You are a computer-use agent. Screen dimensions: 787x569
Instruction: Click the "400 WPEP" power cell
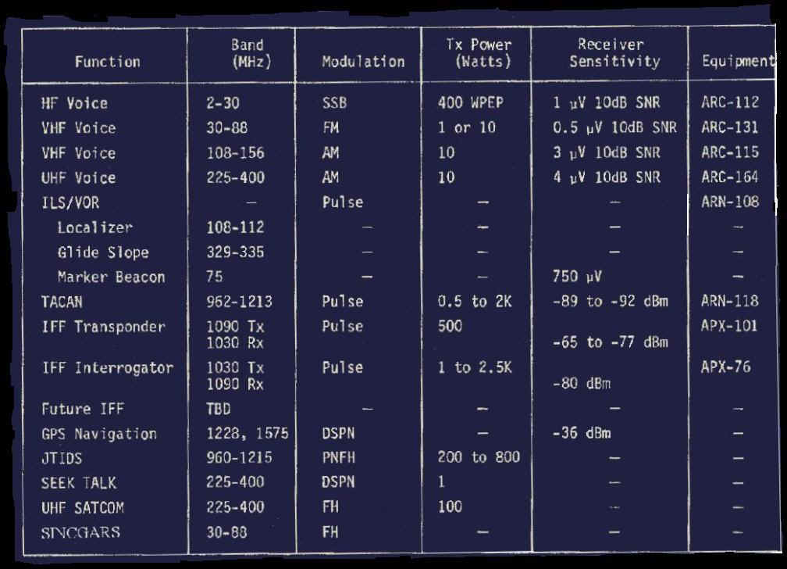coord(470,102)
